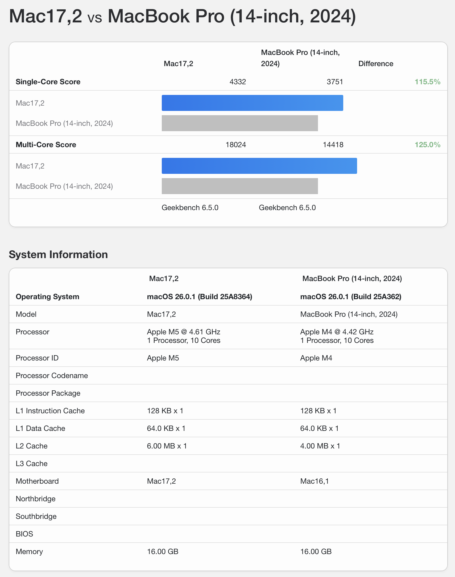455x577 pixels.
Task: Click the 6.00 MB x 1 L2 cache value
Action: click(167, 446)
